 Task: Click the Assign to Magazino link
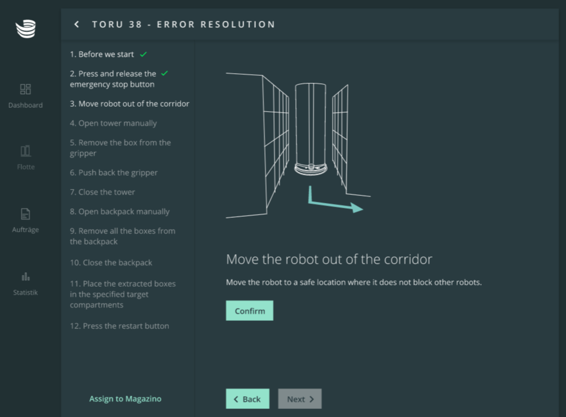tap(125, 399)
